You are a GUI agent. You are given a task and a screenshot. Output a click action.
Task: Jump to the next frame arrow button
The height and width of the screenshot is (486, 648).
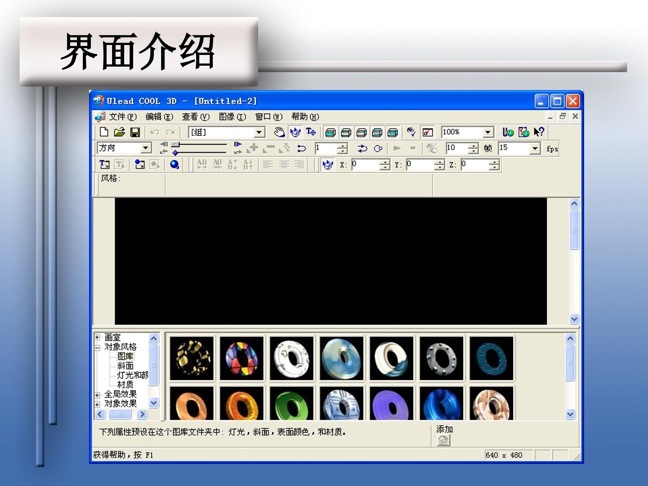coord(238,144)
